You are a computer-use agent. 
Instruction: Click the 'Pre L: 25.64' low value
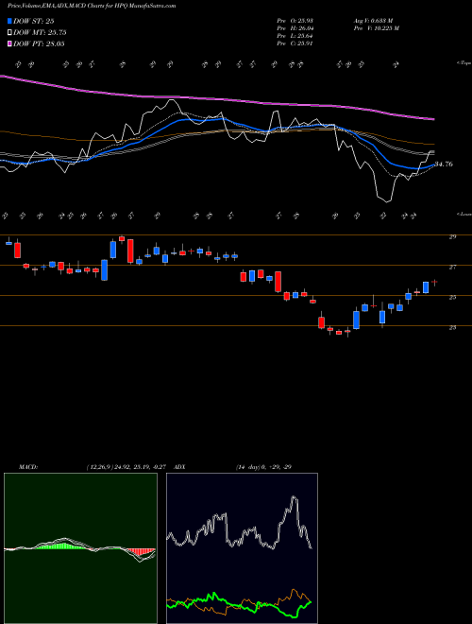pyautogui.click(x=295, y=36)
